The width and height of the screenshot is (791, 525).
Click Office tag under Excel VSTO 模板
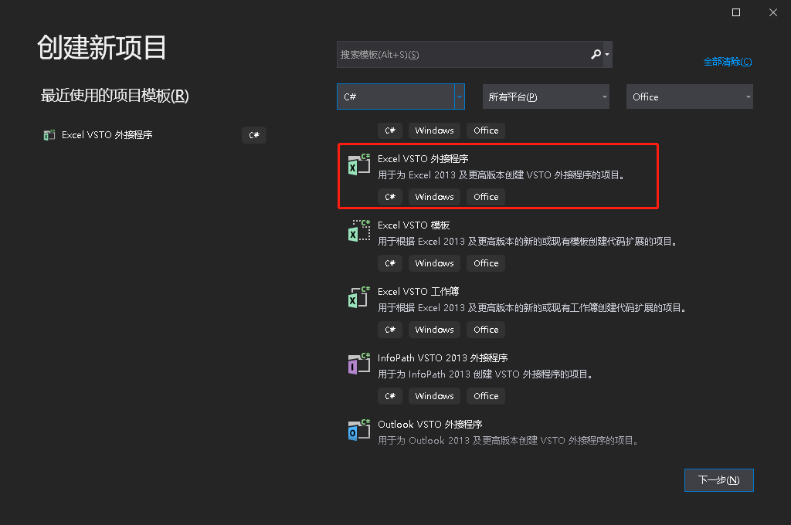click(486, 263)
